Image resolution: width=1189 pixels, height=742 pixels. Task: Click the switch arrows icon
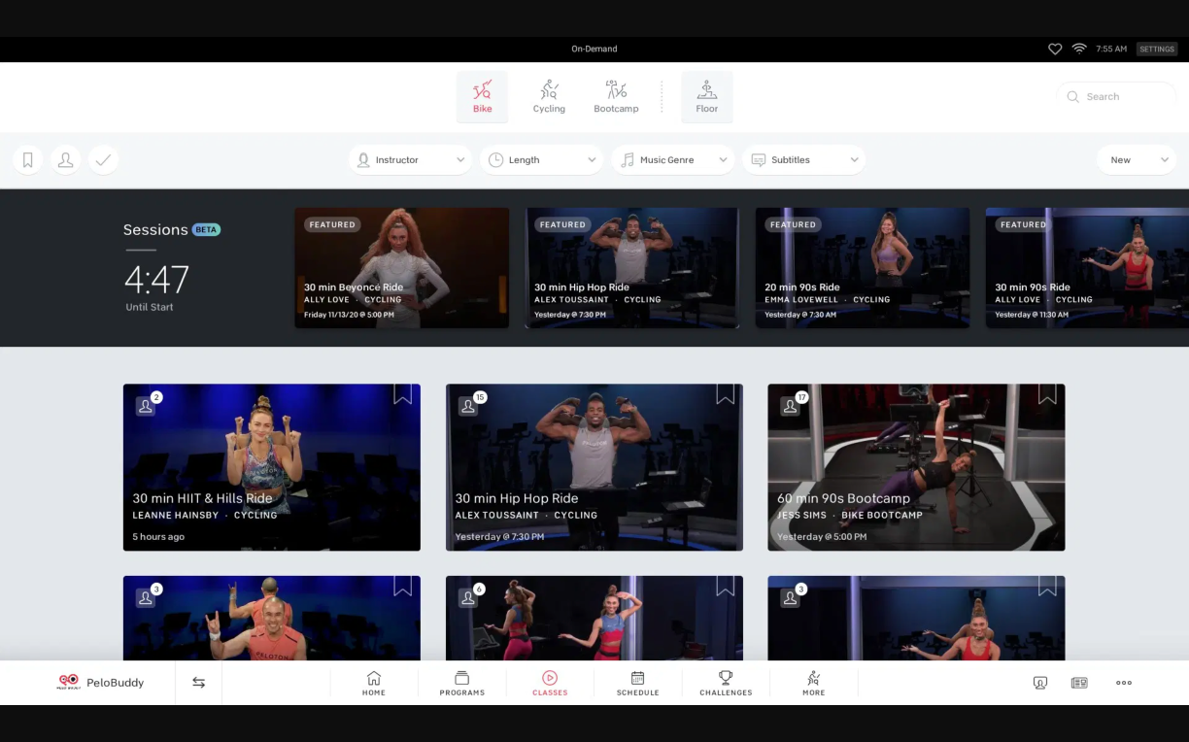[199, 683]
